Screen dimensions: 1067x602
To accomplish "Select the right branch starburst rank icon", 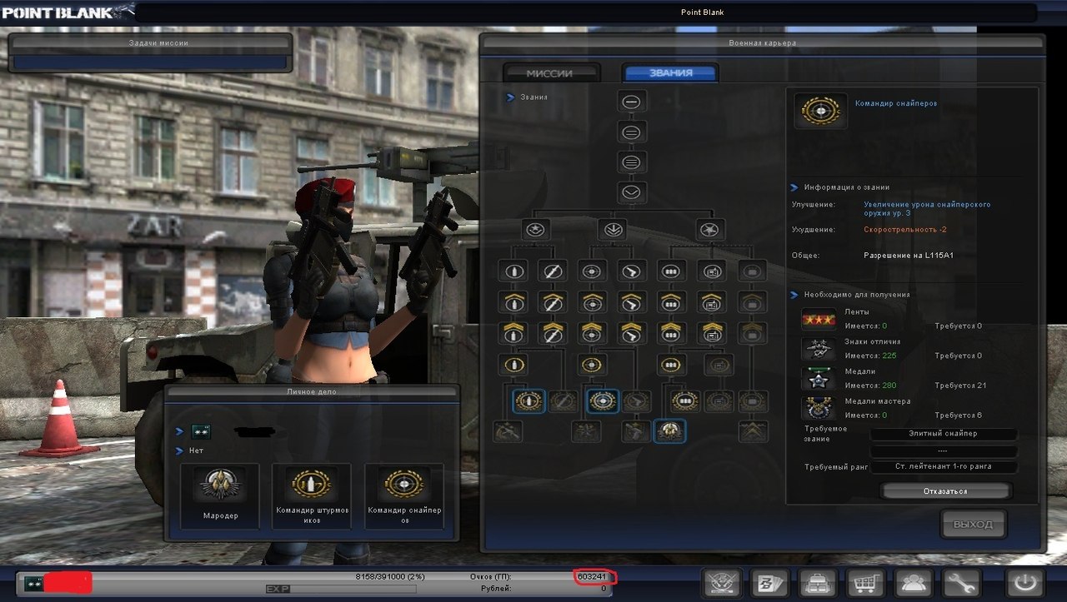I will (x=710, y=230).
